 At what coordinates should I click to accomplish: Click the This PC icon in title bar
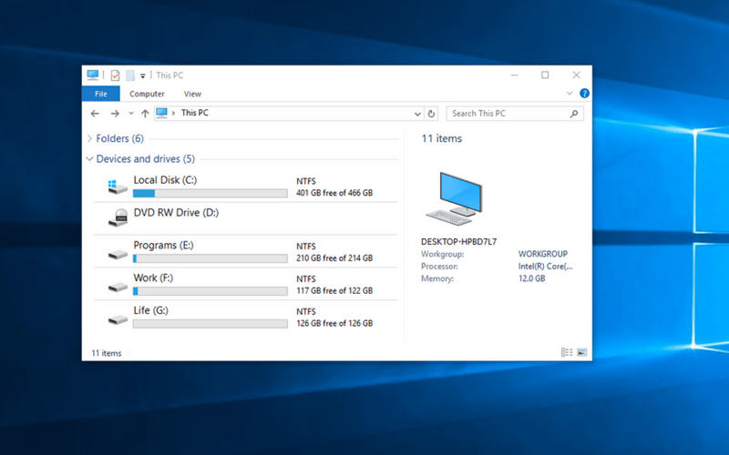[x=93, y=75]
